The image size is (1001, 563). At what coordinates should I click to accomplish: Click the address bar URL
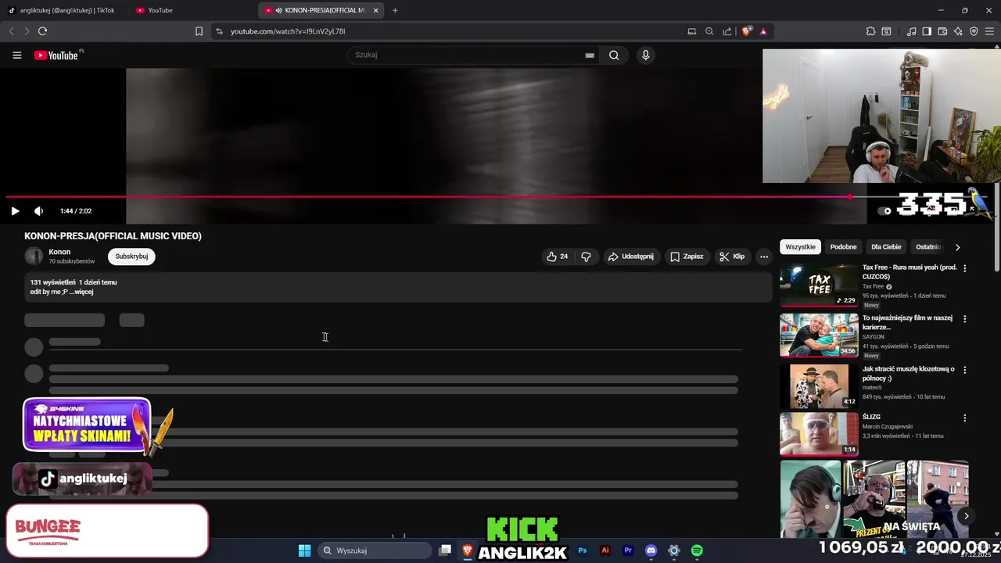pyautogui.click(x=288, y=31)
